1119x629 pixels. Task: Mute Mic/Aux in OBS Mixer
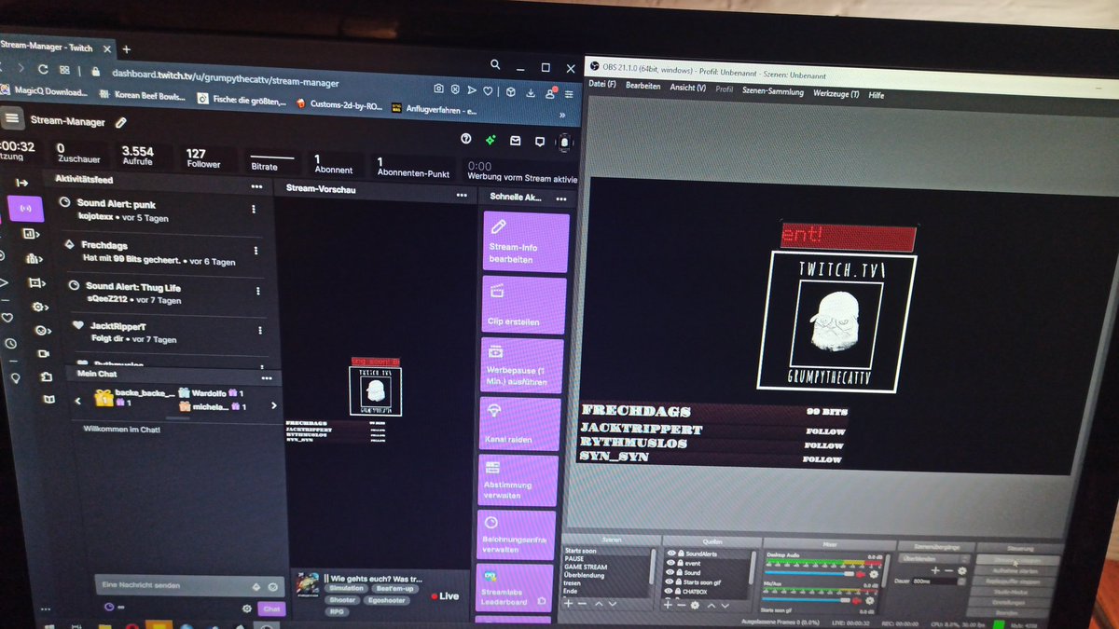(857, 601)
